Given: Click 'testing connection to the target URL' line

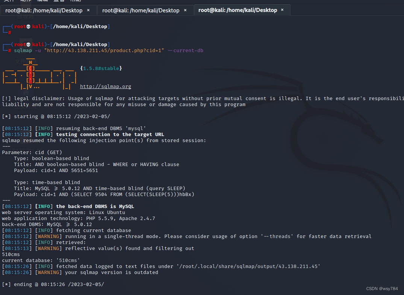Looking at the screenshot, I should (x=83, y=135).
